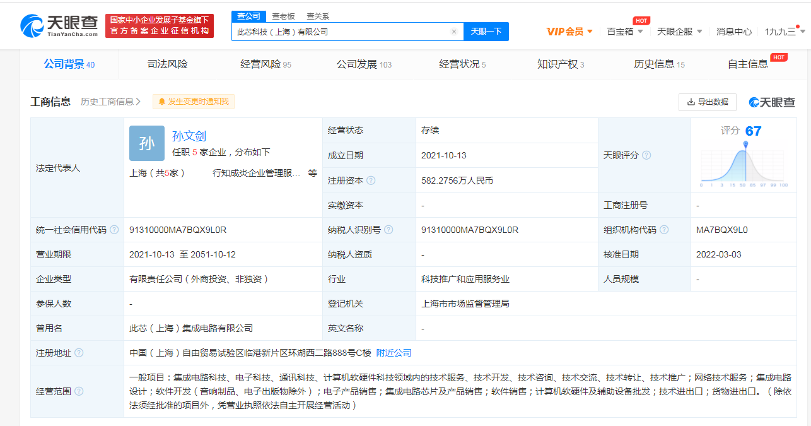The height and width of the screenshot is (426, 811).
Task: Click 行知成炎企业管理服 company link
Action: point(257,173)
